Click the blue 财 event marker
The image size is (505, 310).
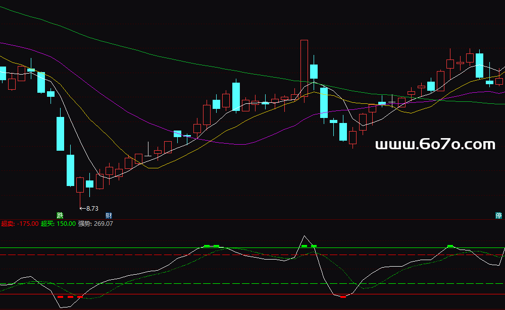[x=109, y=215]
